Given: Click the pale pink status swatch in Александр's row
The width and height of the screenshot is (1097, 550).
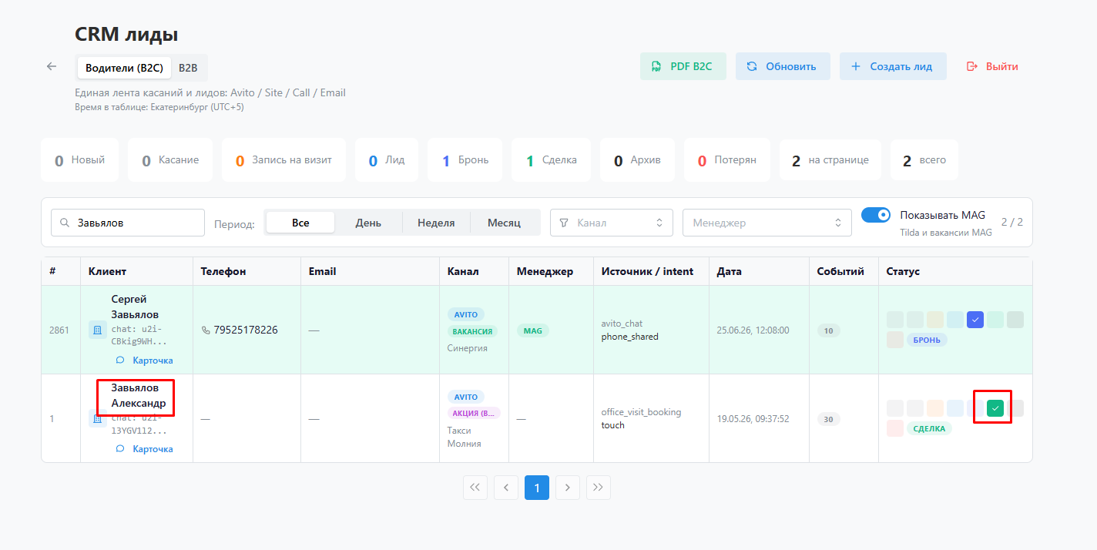Looking at the screenshot, I should click(x=895, y=428).
